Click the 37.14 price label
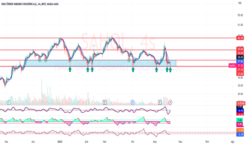The width and height of the screenshot is (246, 145). click(240, 70)
